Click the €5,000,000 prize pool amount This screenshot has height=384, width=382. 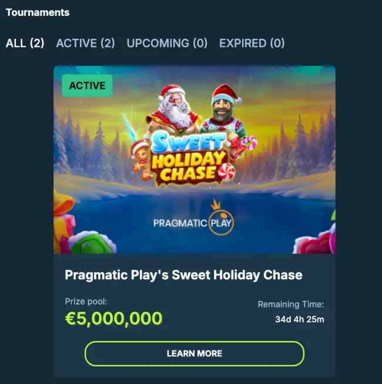(x=113, y=318)
